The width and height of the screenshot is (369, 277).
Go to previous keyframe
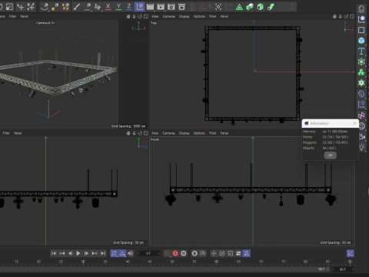tap(61, 253)
